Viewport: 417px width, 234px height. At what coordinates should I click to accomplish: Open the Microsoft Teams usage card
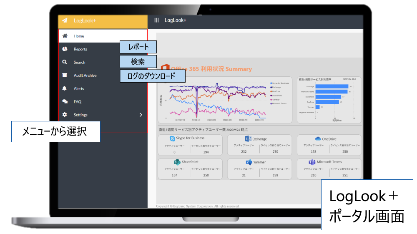(x=329, y=168)
